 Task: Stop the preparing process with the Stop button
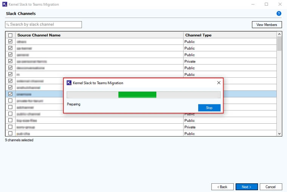coord(209,108)
